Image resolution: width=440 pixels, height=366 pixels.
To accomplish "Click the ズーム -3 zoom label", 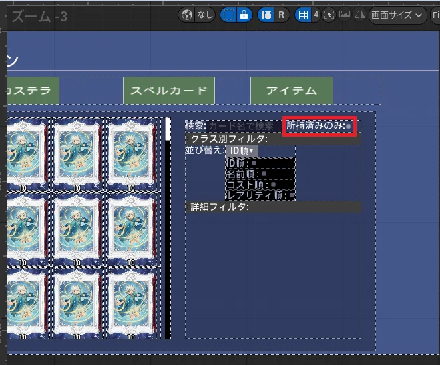I will 39,17.
